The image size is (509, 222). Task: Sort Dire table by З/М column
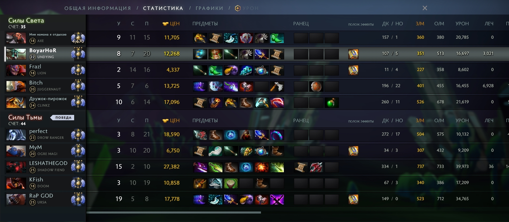420,121
